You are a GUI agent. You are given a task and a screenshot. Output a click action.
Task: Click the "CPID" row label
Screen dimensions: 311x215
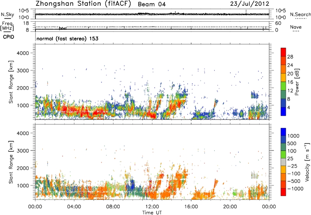tap(9, 37)
